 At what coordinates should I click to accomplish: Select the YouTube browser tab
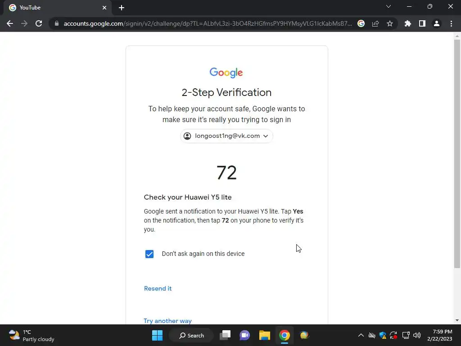coord(58,8)
